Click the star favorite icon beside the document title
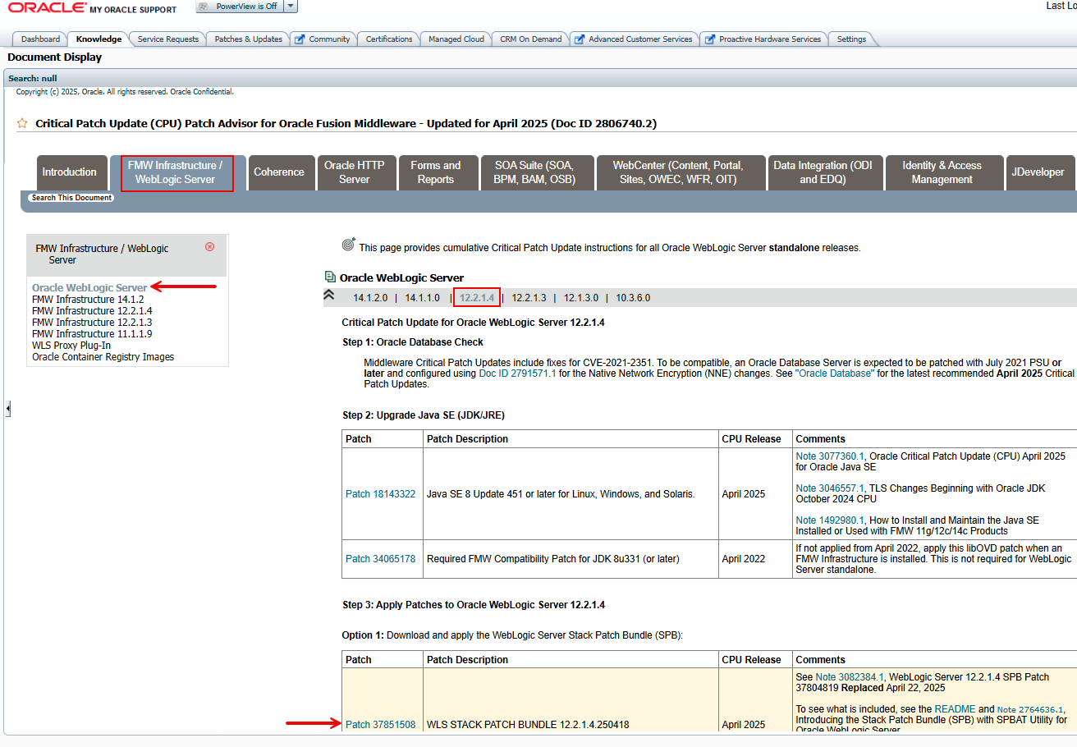 pyautogui.click(x=22, y=121)
